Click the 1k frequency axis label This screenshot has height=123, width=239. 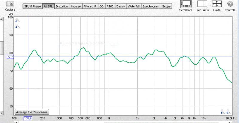pos(109,118)
